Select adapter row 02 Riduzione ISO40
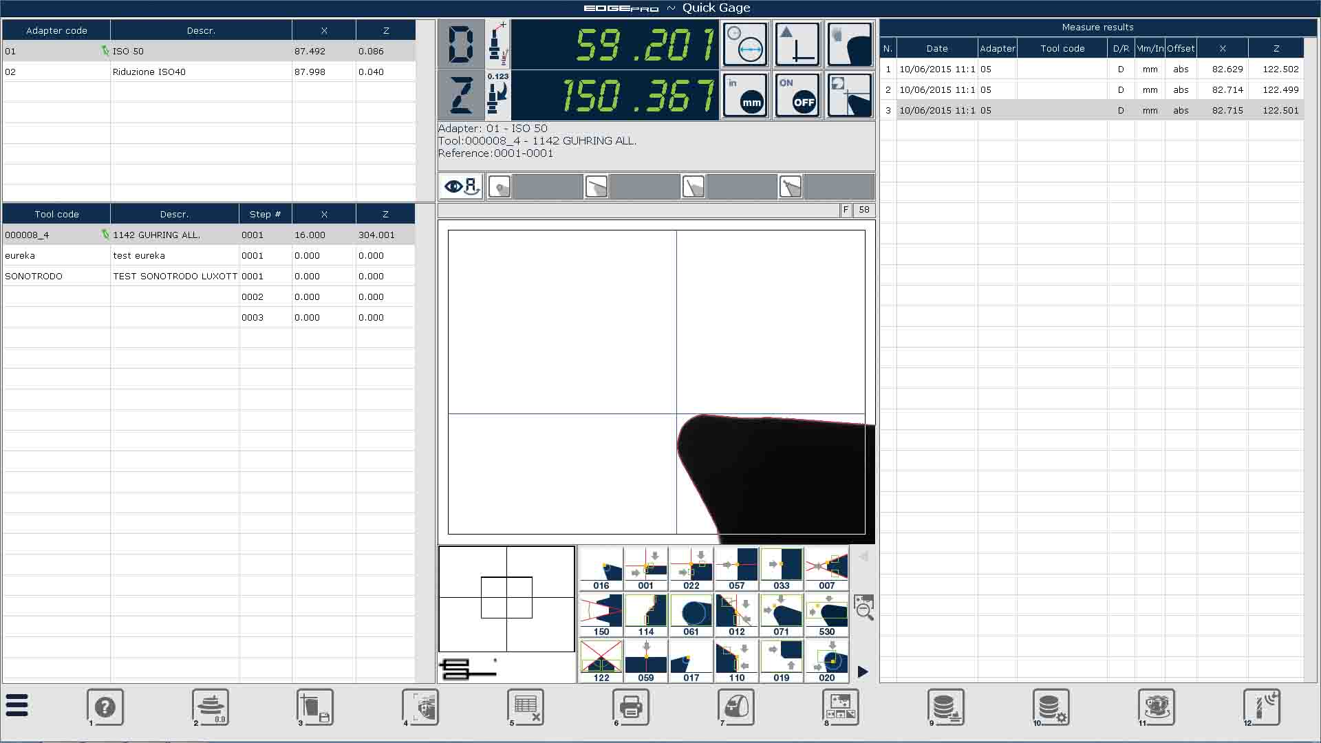This screenshot has width=1321, height=743. [149, 72]
